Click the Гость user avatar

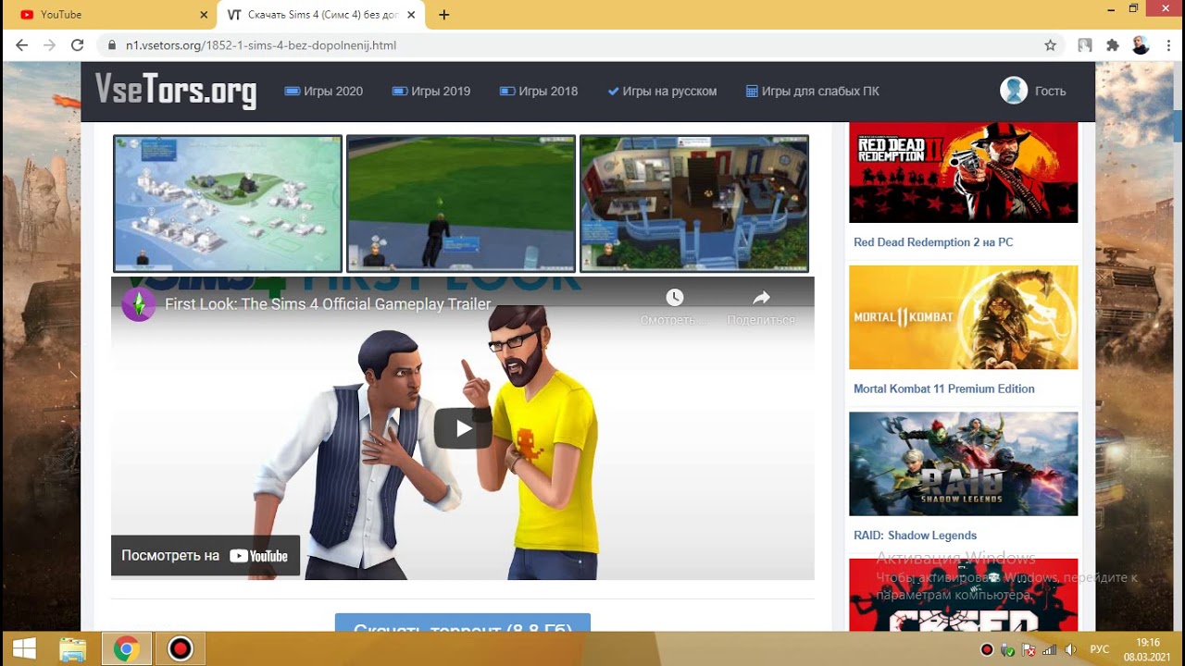click(1014, 91)
